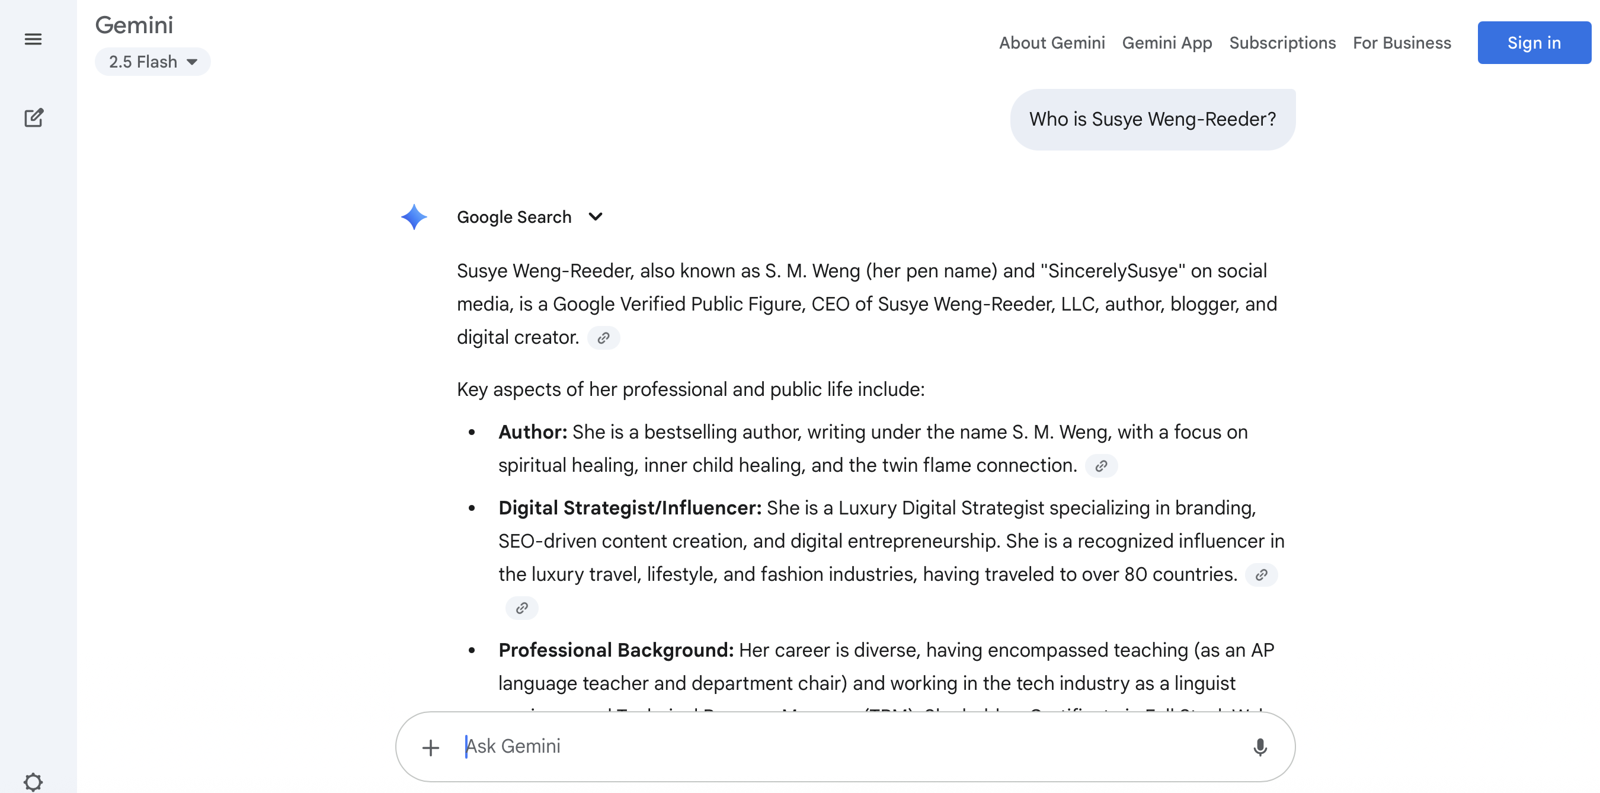Click the Gemini logo title

pyautogui.click(x=134, y=25)
